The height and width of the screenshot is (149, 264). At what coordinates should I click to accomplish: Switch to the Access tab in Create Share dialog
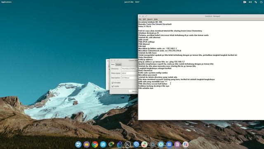[x=118, y=65]
